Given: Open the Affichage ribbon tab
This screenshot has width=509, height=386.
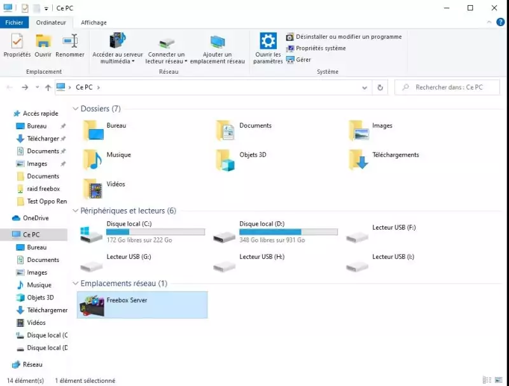Looking at the screenshot, I should tap(94, 22).
